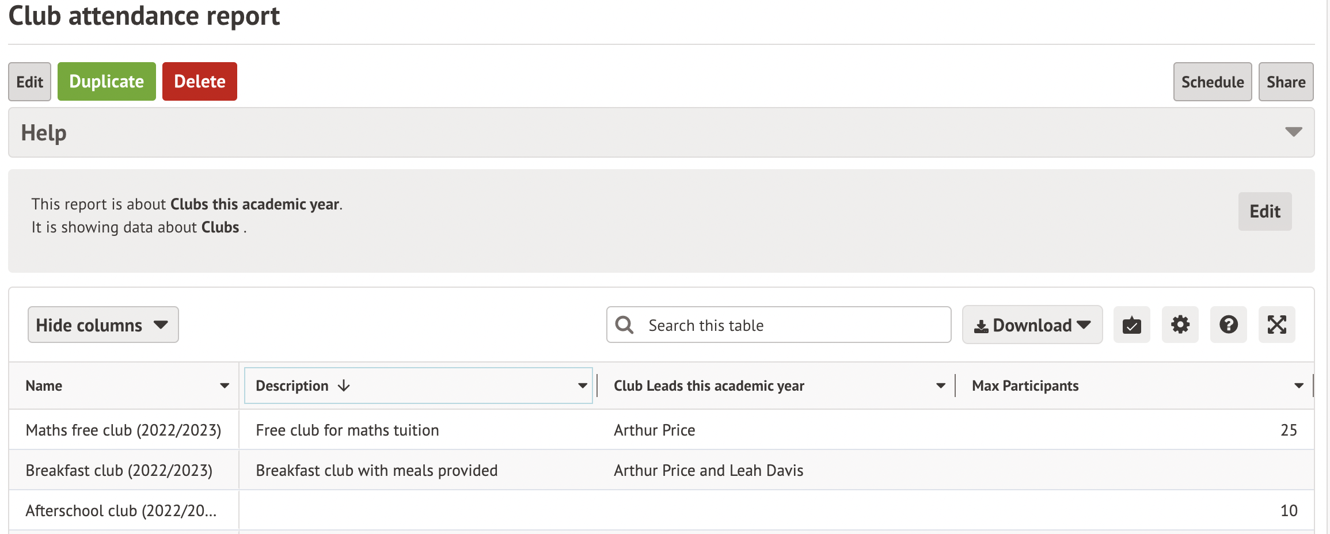Click the Share button
This screenshot has width=1330, height=534.
(1285, 82)
